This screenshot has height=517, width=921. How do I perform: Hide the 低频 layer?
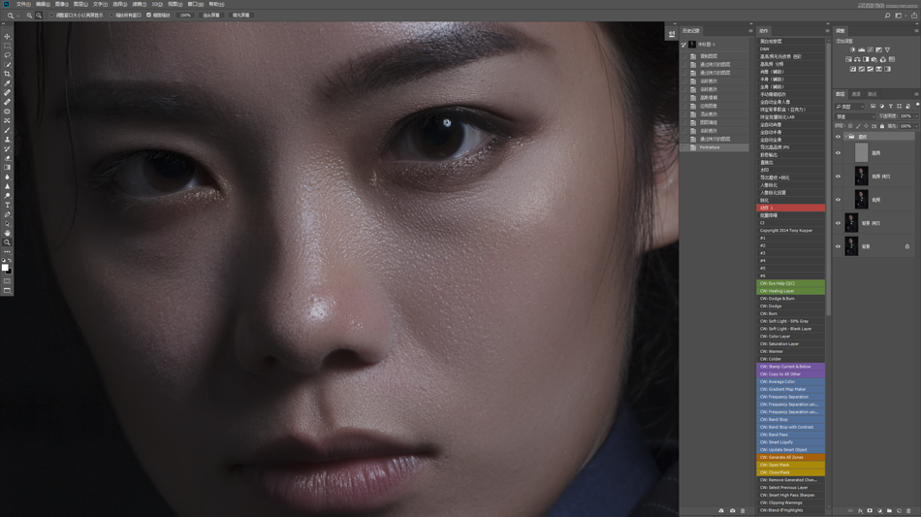(839, 200)
